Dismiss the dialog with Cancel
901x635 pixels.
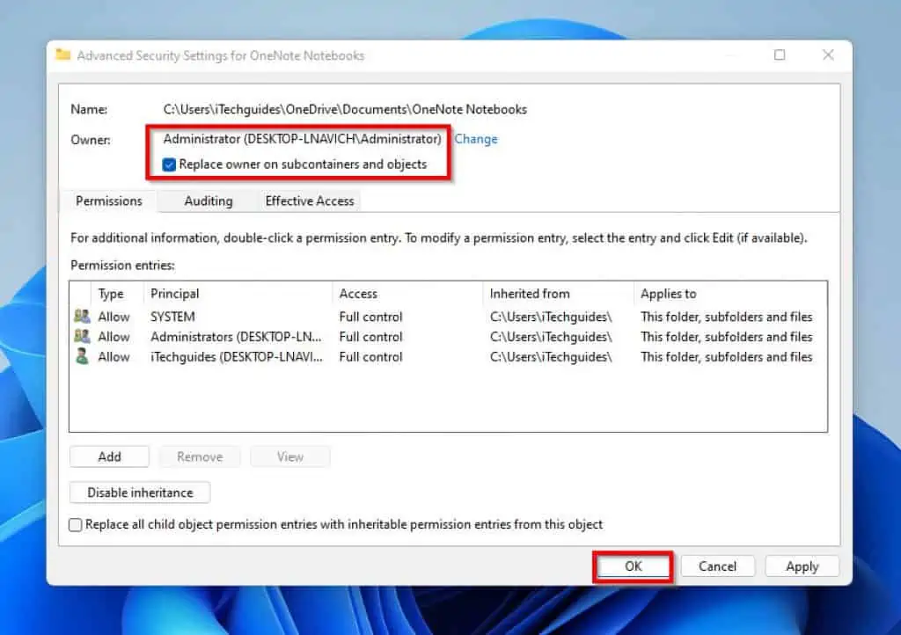coord(717,566)
